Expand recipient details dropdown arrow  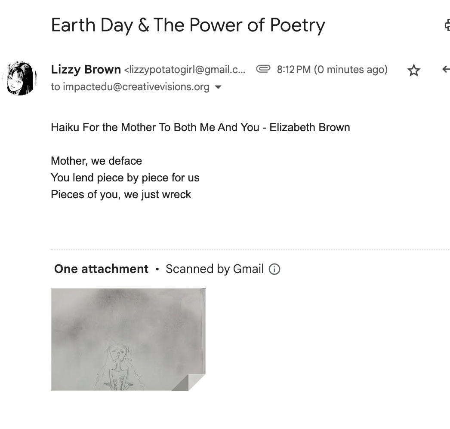tap(218, 87)
